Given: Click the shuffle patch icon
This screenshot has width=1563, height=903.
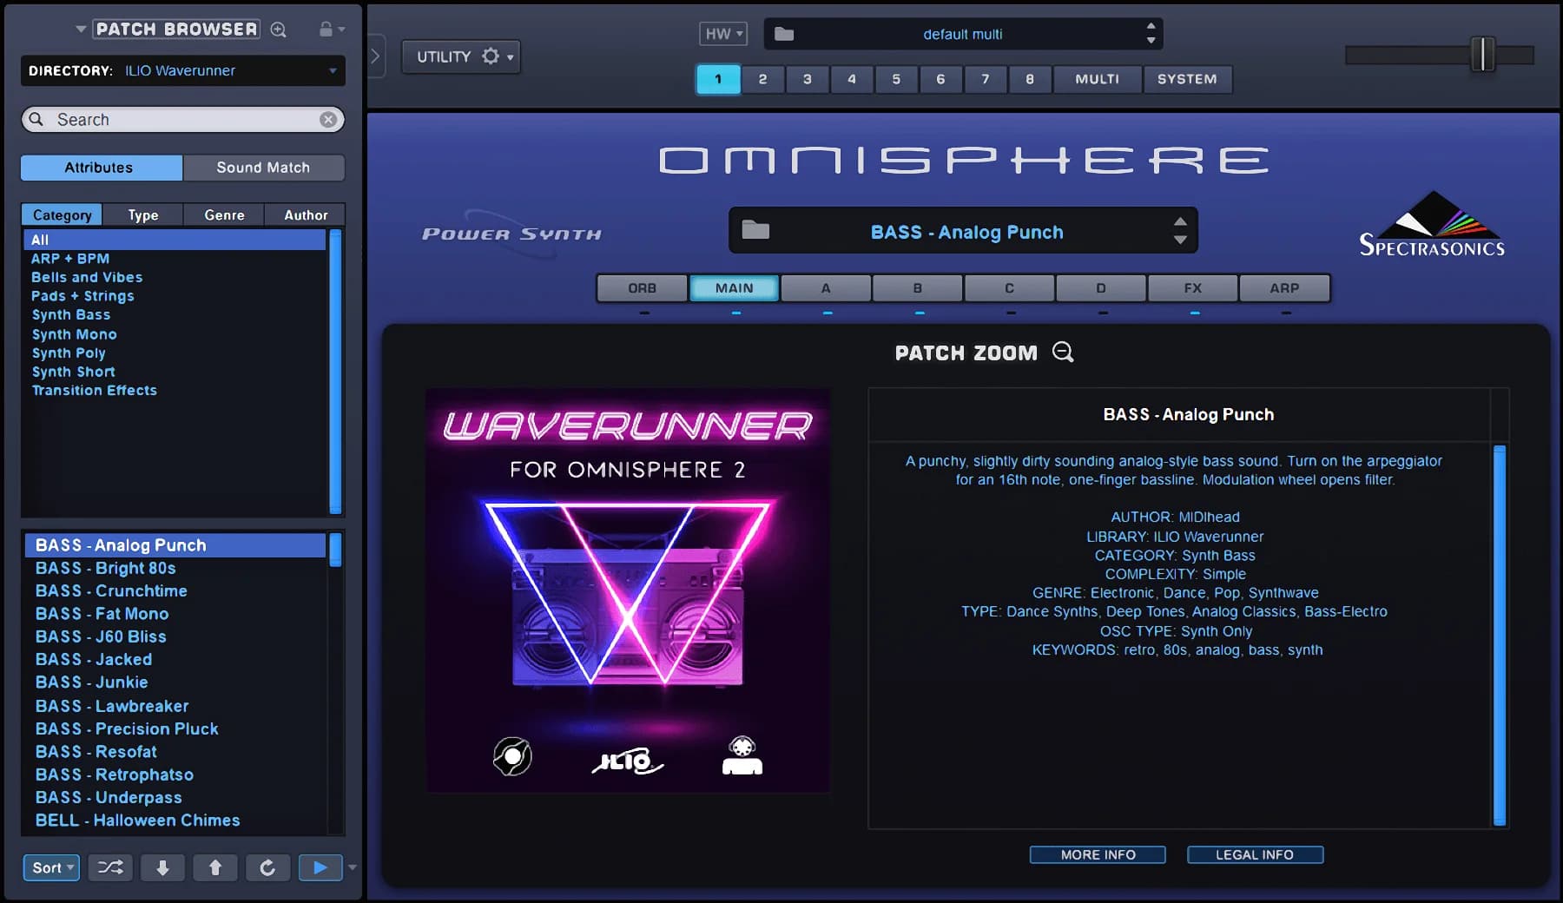Looking at the screenshot, I should [x=109, y=867].
